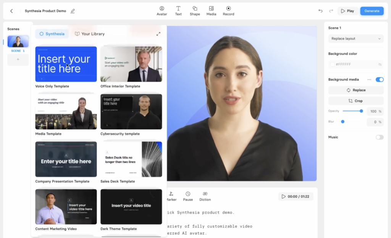Choose the Cybersecurity template

[131, 111]
